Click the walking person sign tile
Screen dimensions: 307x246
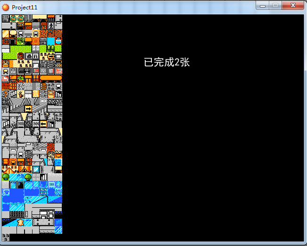pos(51,26)
